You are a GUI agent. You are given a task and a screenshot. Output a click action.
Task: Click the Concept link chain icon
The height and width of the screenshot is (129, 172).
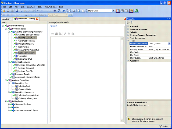53,34
